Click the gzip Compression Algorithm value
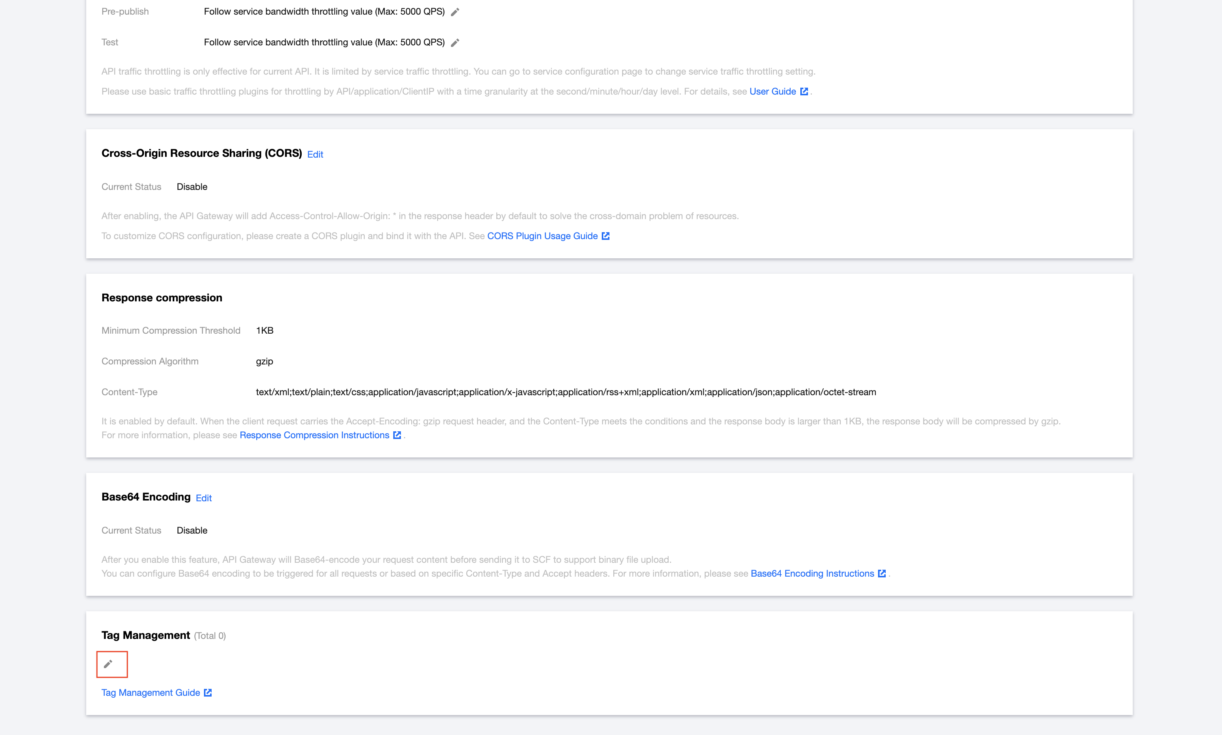The width and height of the screenshot is (1222, 735). [x=264, y=362]
